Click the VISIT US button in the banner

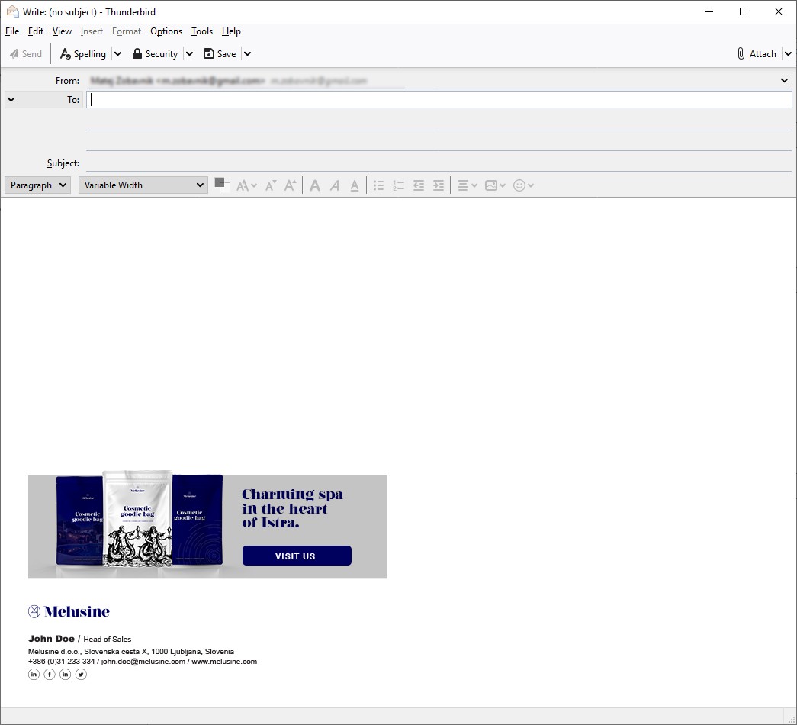click(x=296, y=556)
